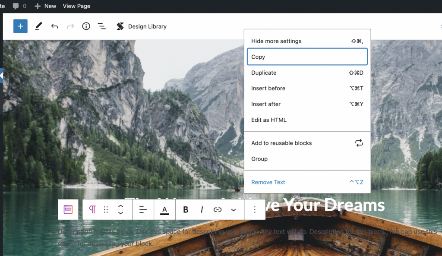Viewport: 442px width, 256px height.
Task: Redo the last undone change
Action: 70,26
